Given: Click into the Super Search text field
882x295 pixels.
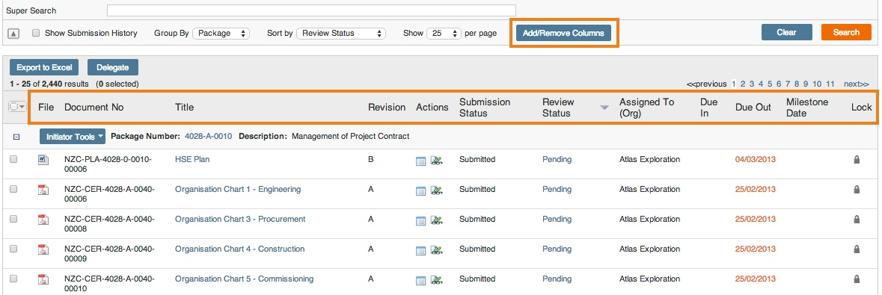Looking at the screenshot, I should [x=311, y=10].
